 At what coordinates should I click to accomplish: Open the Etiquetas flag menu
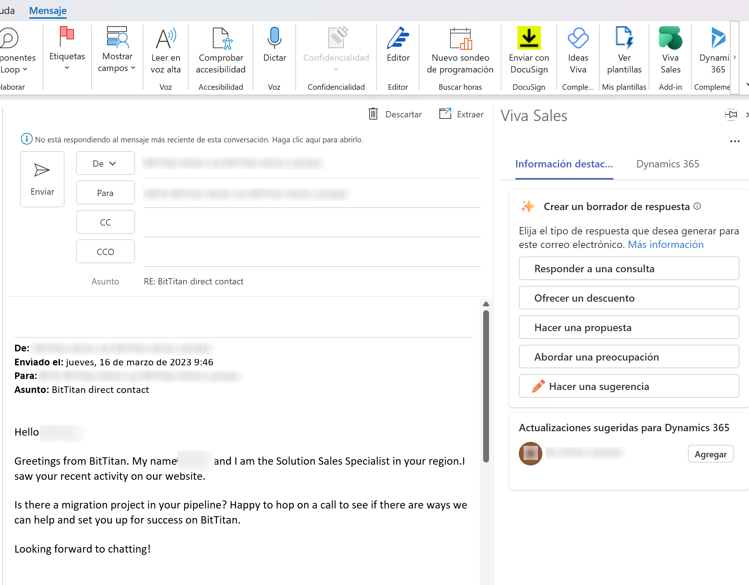pyautogui.click(x=67, y=48)
